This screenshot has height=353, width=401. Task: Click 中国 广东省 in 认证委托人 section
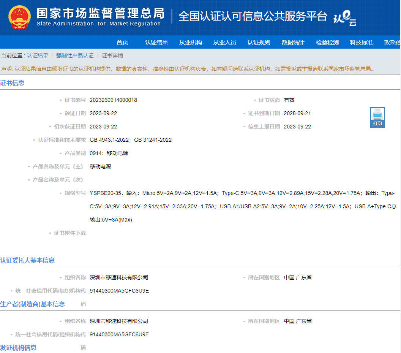(x=298, y=277)
